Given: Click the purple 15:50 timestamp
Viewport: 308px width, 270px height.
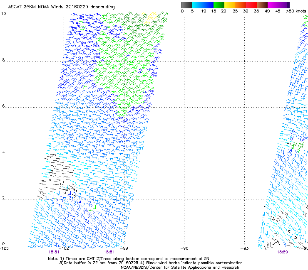Looking at the screenshot, I should (x=283, y=252).
